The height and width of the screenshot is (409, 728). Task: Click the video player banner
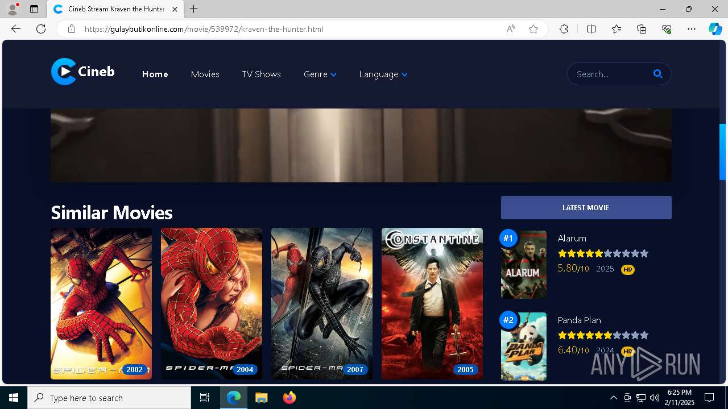tap(361, 145)
